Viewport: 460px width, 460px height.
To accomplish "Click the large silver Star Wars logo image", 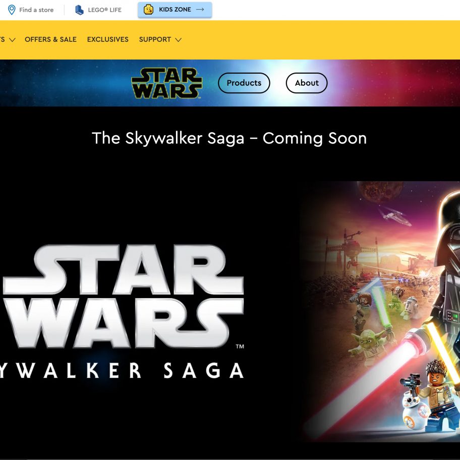I will pyautogui.click(x=123, y=296).
